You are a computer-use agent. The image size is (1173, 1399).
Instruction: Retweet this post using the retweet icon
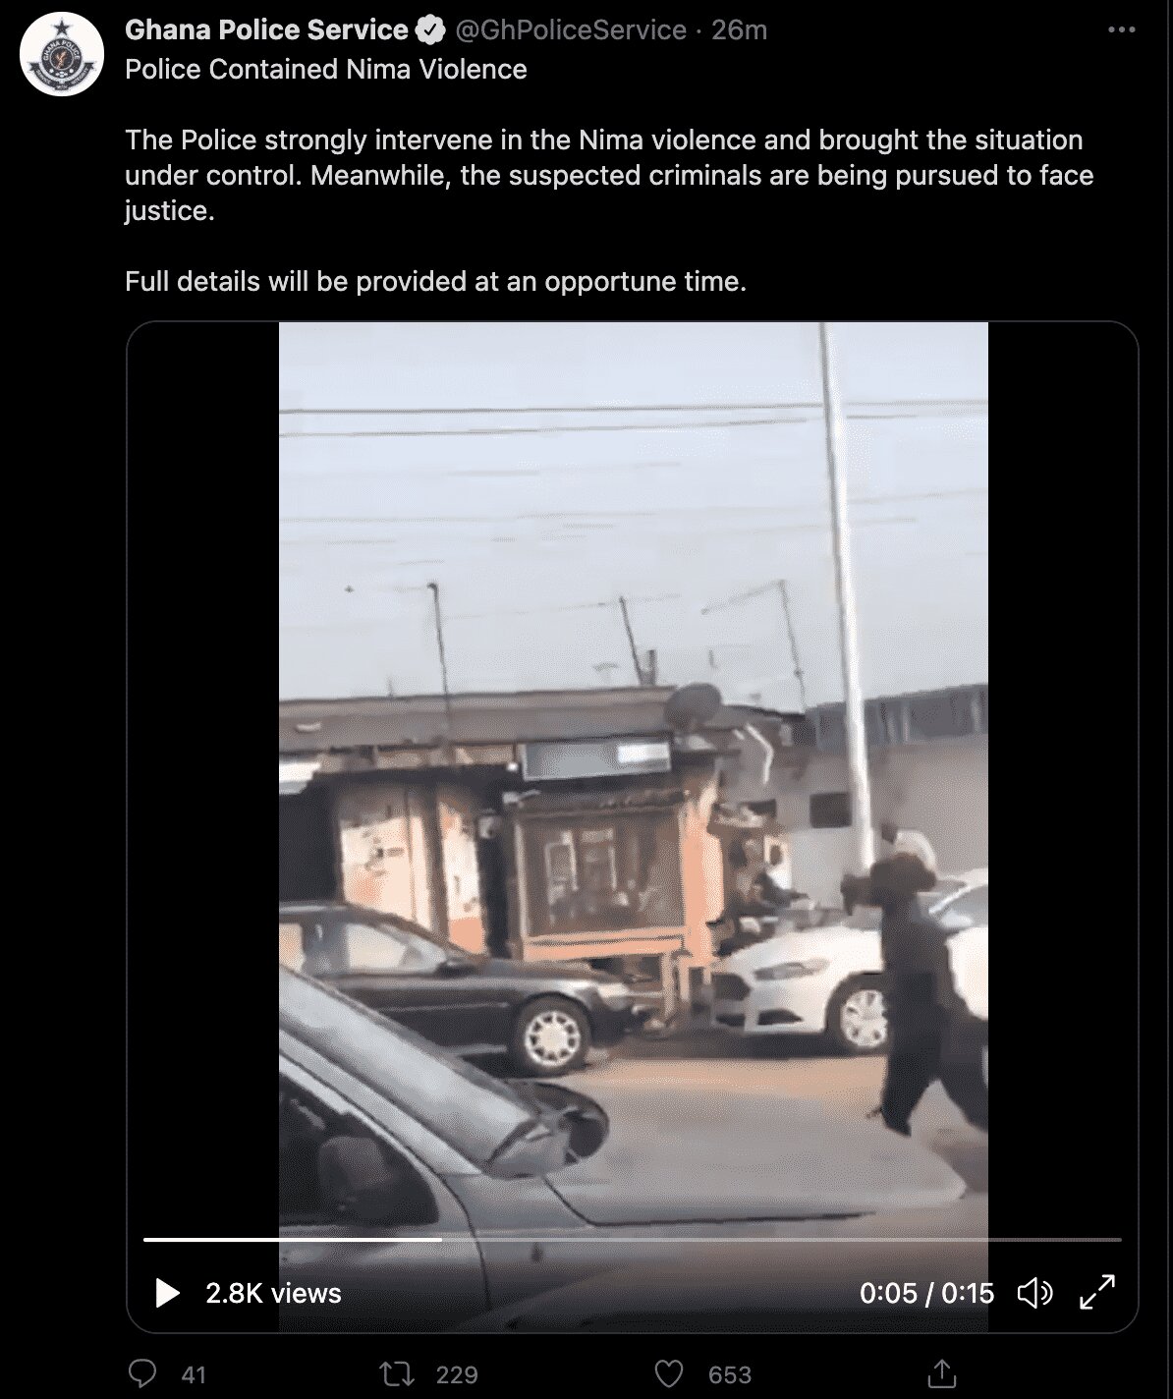click(398, 1373)
